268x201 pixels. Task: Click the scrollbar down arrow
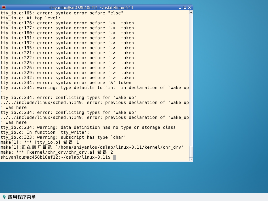(191, 159)
